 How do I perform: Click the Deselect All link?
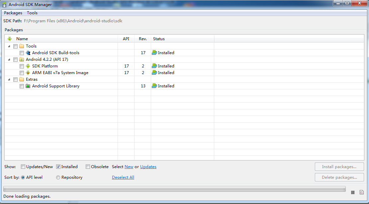pyautogui.click(x=123, y=177)
